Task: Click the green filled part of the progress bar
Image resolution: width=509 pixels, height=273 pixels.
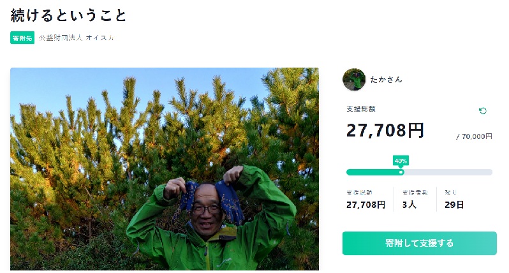Action: 373,172
